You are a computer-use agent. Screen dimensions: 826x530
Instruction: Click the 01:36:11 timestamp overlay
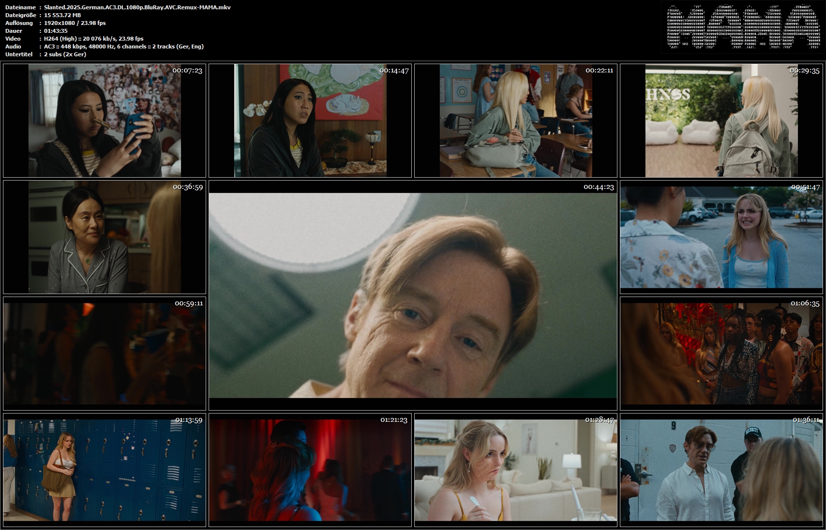point(806,420)
